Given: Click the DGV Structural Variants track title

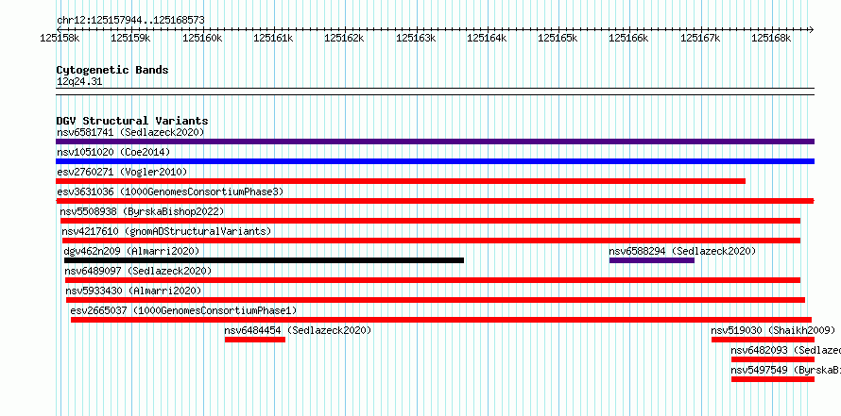Looking at the screenshot, I should tap(132, 121).
